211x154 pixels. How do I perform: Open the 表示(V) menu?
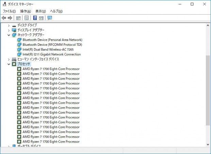coord(40,11)
